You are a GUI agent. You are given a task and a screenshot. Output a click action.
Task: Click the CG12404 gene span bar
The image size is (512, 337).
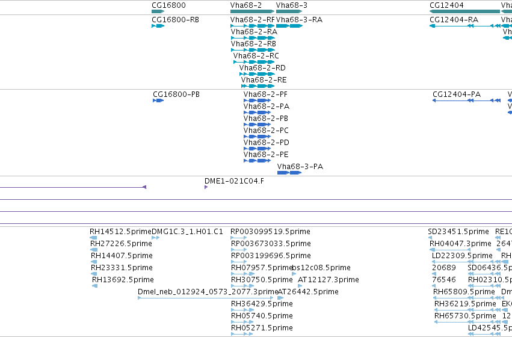pyautogui.click(x=465, y=11)
